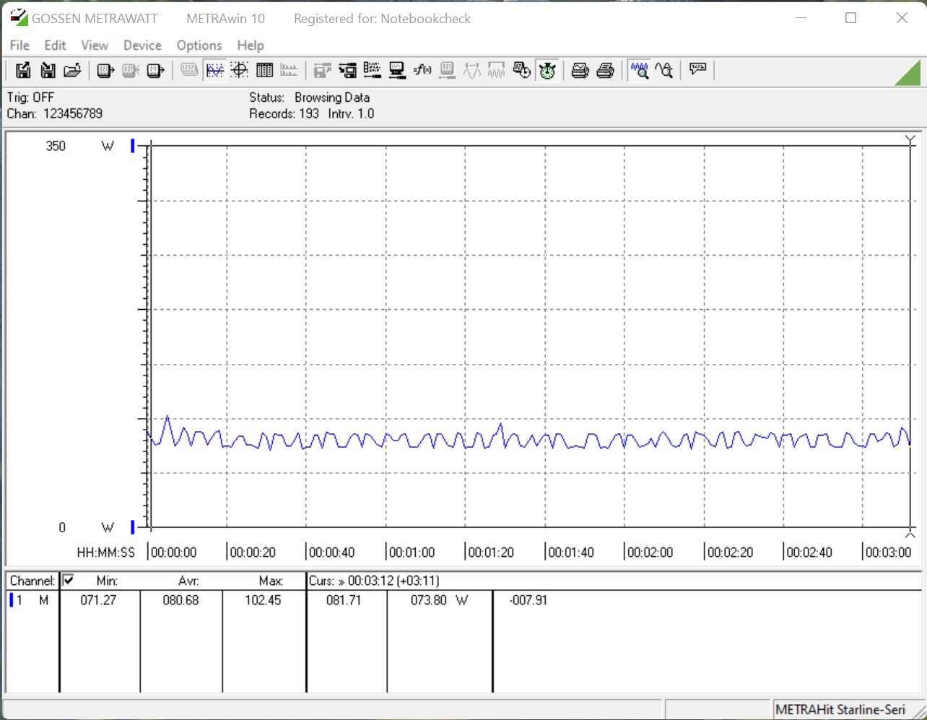Click the 00:01:00 time axis label
The height and width of the screenshot is (720, 927).
pyautogui.click(x=412, y=552)
